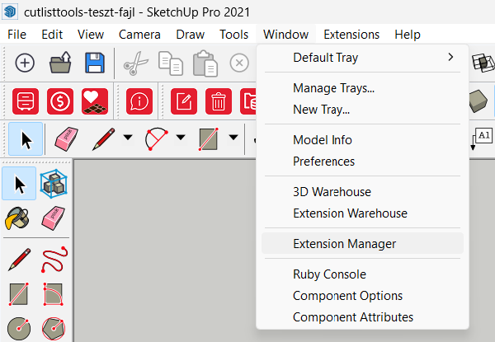
Task: Select the Rotated Rectangle tool
Action: point(54,294)
